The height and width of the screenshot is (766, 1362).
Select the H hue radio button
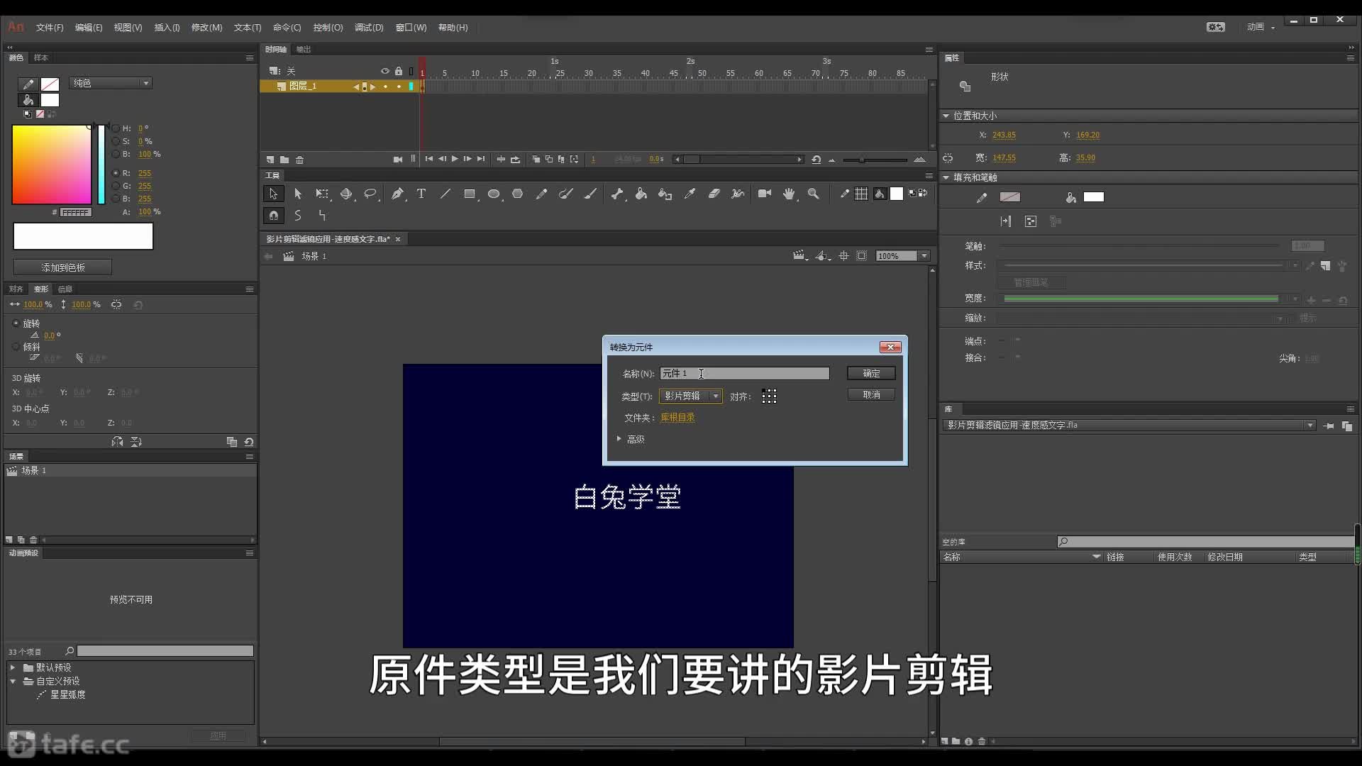tap(116, 128)
